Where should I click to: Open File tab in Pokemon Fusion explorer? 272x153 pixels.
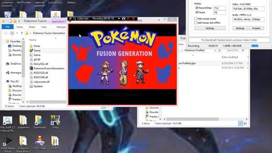click(x=8, y=27)
